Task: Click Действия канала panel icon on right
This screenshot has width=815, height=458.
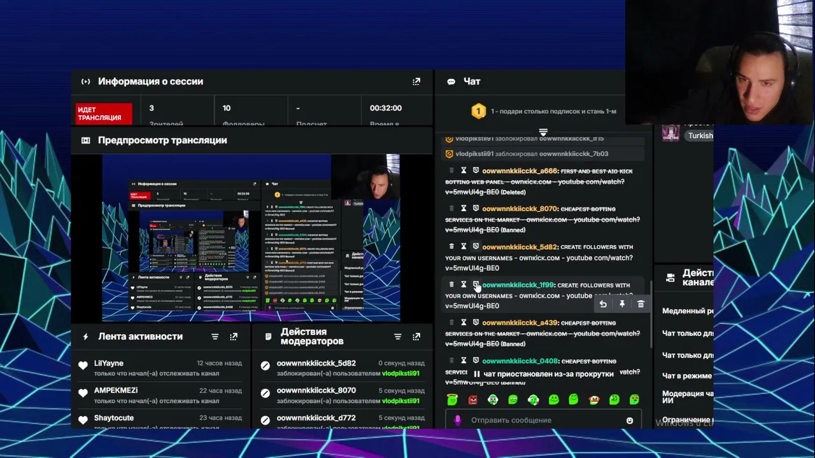Action: coord(670,277)
